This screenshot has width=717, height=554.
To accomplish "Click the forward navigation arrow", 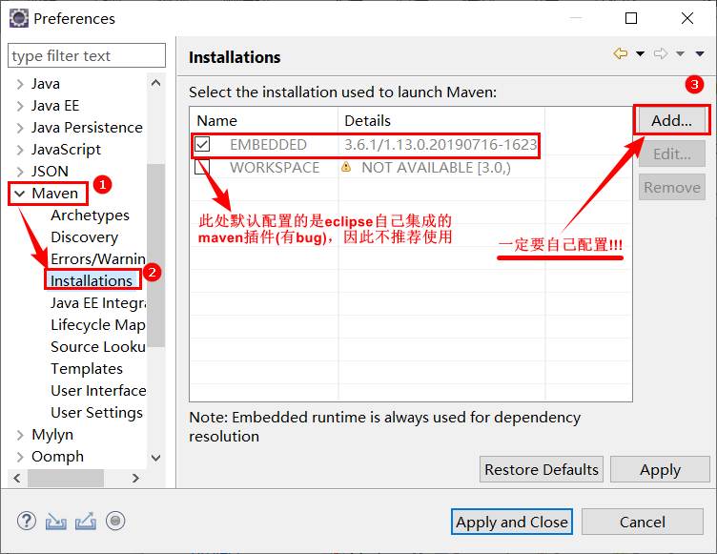I will pyautogui.click(x=661, y=53).
